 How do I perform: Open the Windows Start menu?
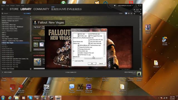point(3,98)
